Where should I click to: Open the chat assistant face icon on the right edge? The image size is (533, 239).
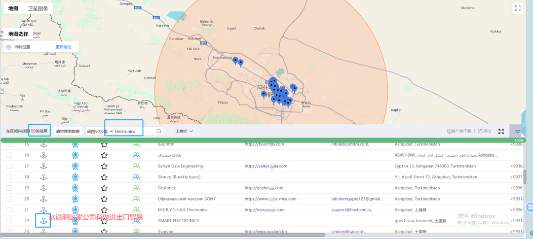(x=530, y=207)
